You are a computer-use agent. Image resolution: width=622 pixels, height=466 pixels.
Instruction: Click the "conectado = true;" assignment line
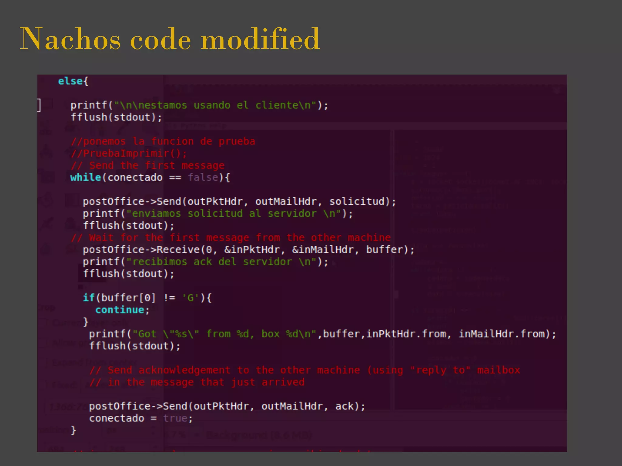141,418
